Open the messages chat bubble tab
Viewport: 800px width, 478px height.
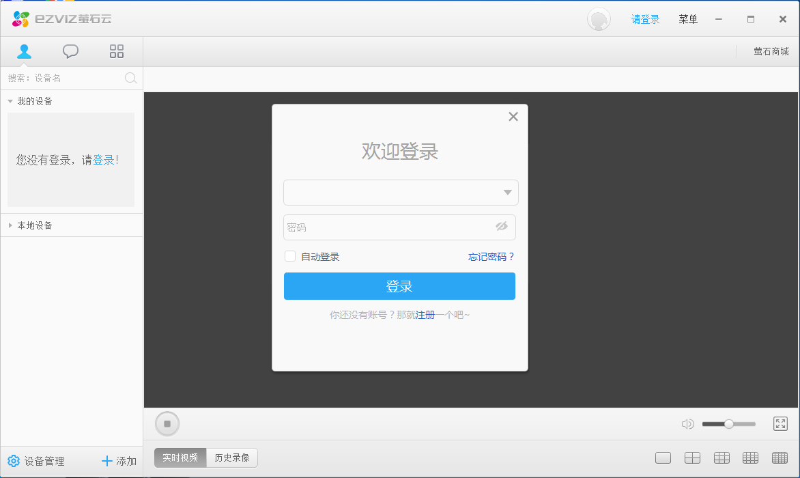70,51
